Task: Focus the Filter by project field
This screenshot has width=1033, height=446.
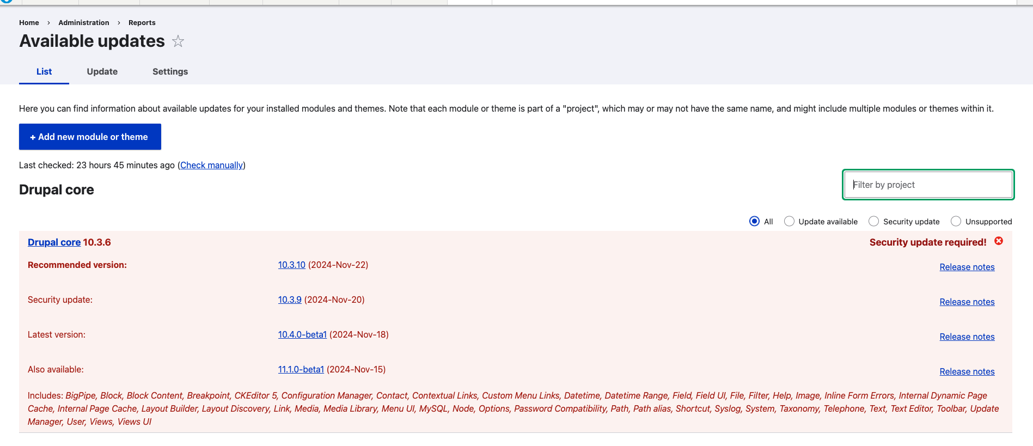Action: click(x=928, y=185)
